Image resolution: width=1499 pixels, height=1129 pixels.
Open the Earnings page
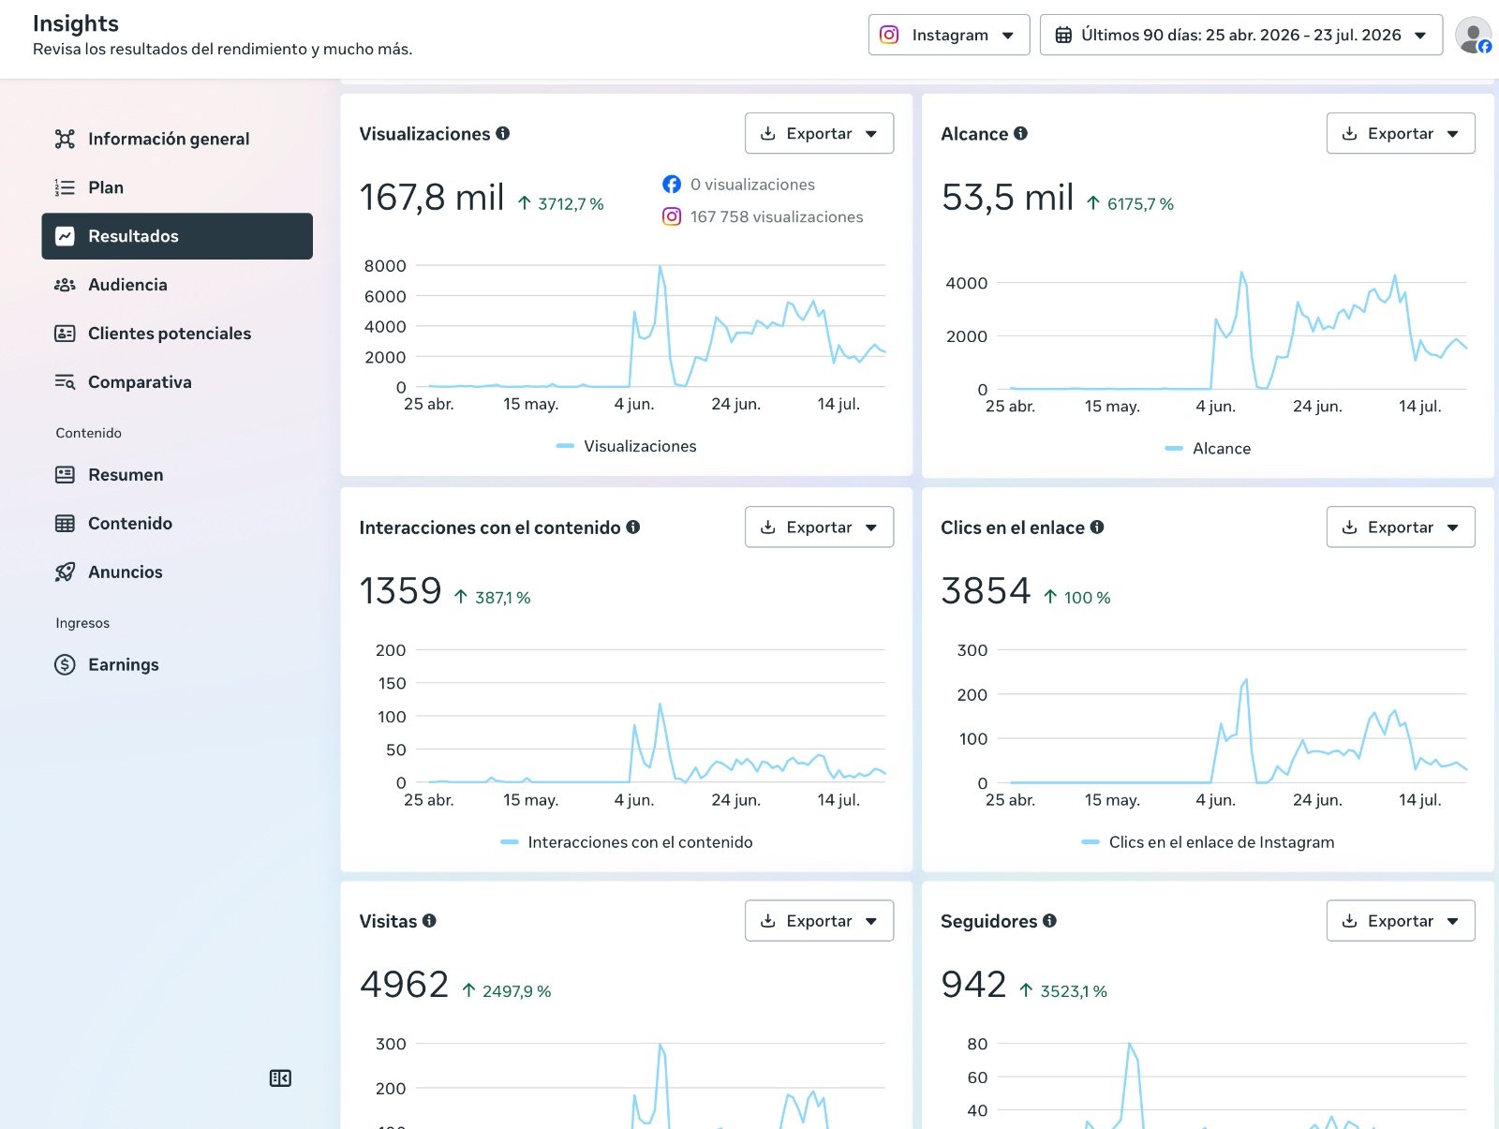pyautogui.click(x=177, y=665)
